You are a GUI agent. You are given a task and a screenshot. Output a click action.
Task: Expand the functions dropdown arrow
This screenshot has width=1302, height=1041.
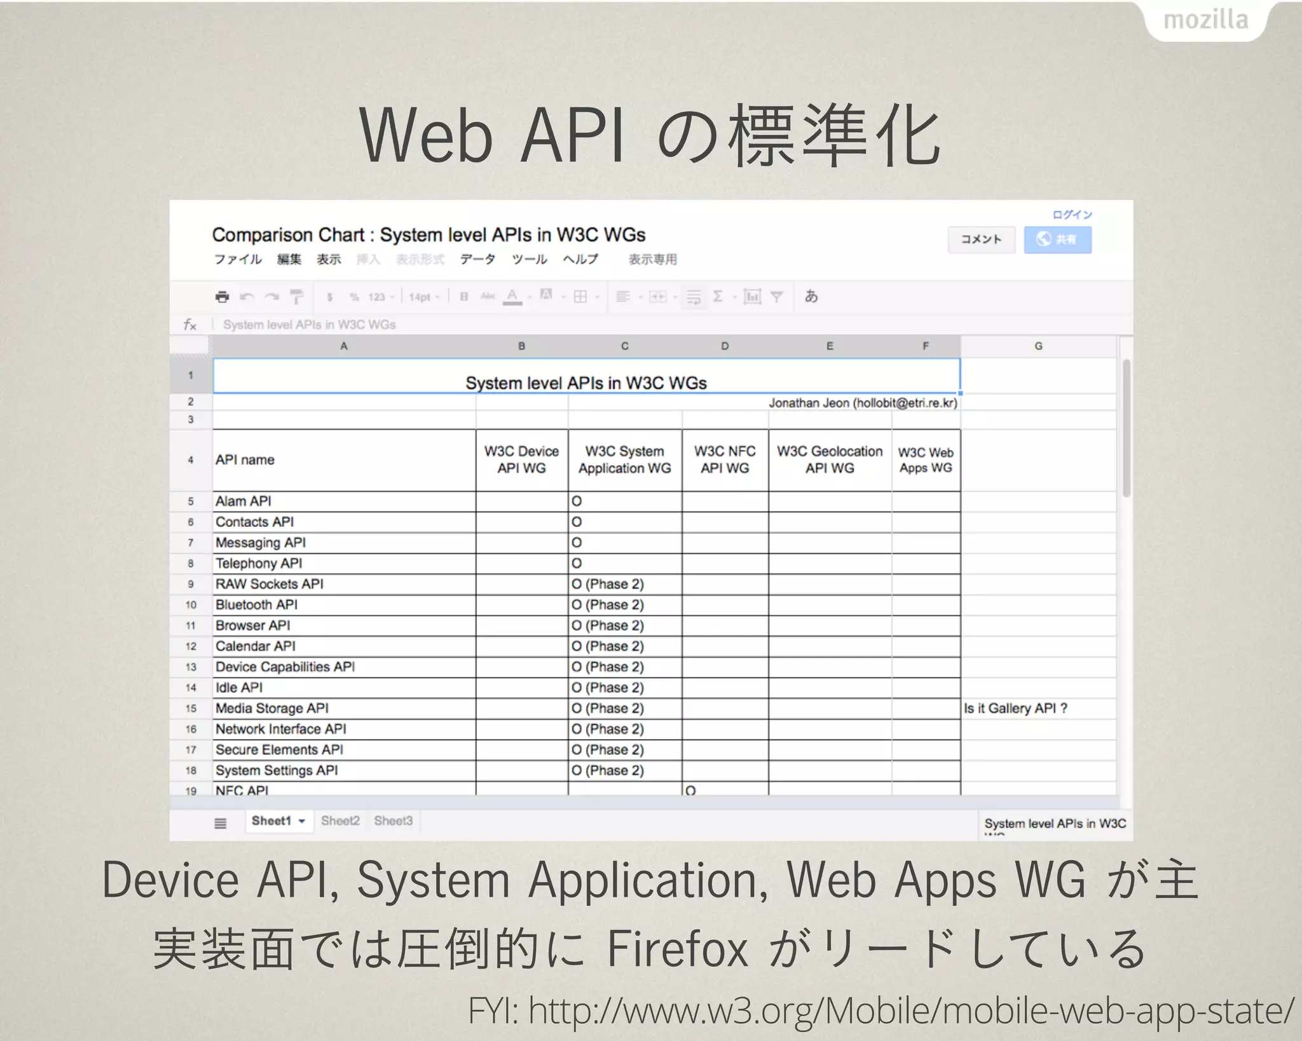point(734,297)
